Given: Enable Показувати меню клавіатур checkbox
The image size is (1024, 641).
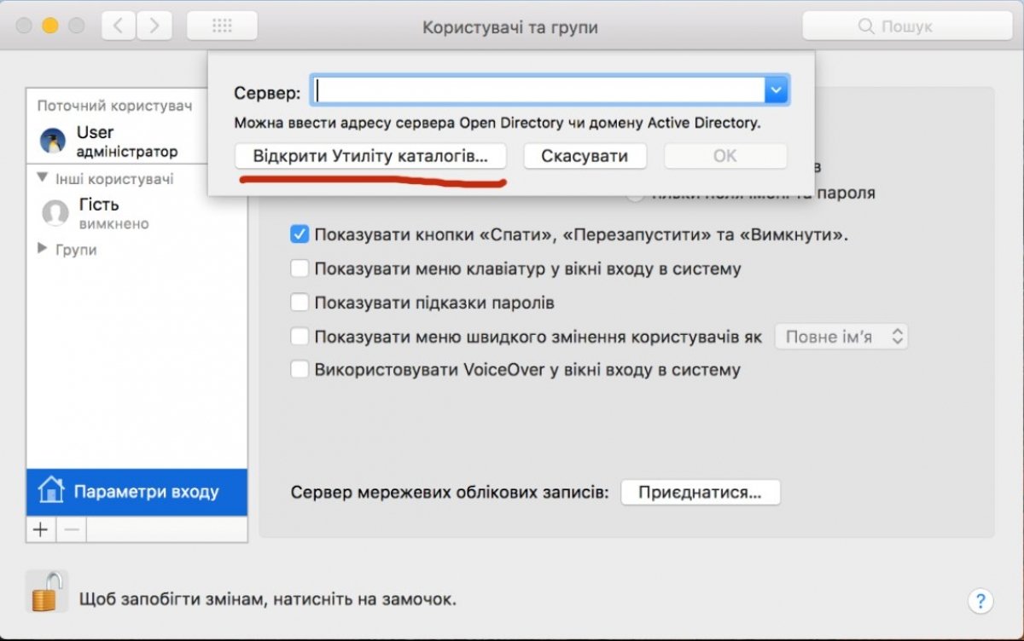Looking at the screenshot, I should (299, 269).
